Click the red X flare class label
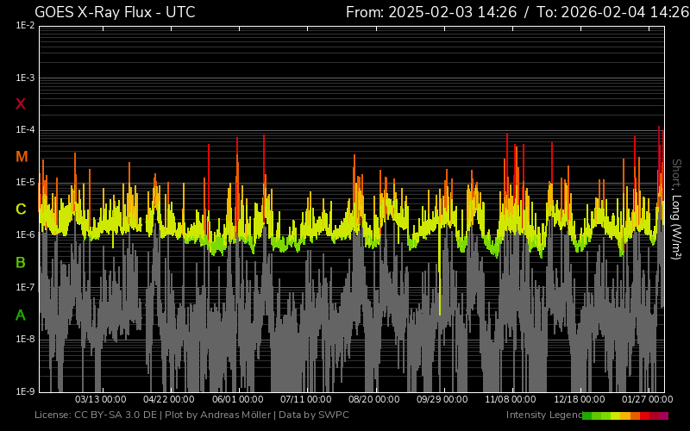 pos(21,104)
